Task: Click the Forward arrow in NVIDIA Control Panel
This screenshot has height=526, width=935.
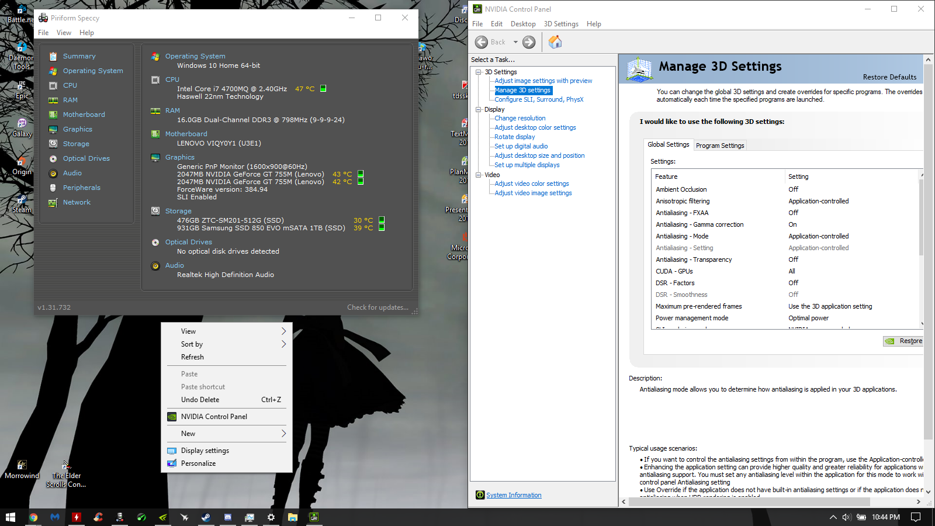Action: 529,42
